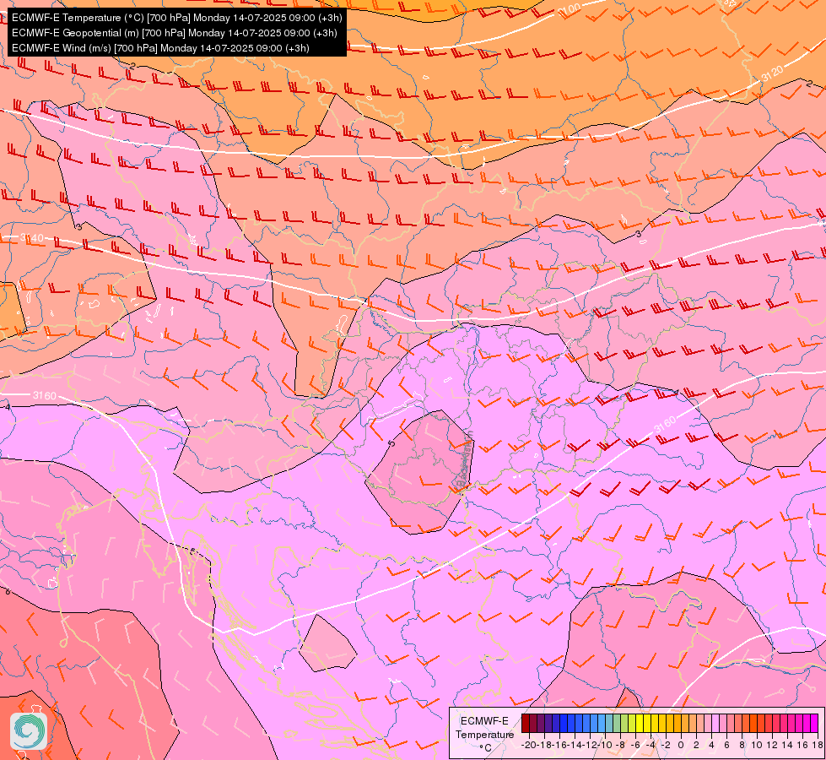The width and height of the screenshot is (826, 760).
Task: Click the -2 tick label in the legend
Action: pos(666,746)
